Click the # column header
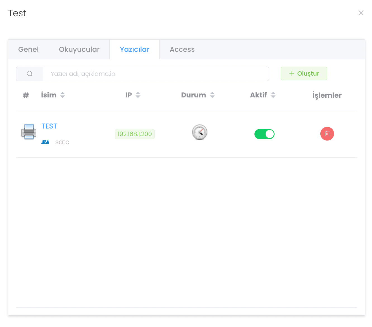 point(26,95)
